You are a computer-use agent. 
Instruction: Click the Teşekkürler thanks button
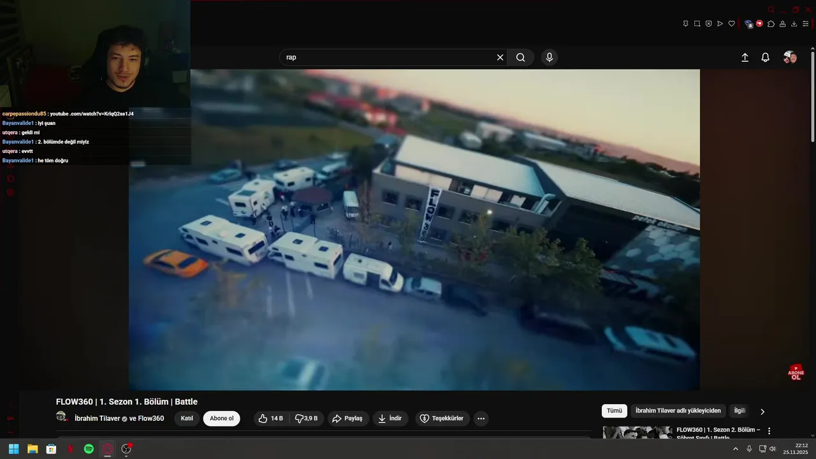click(x=442, y=418)
